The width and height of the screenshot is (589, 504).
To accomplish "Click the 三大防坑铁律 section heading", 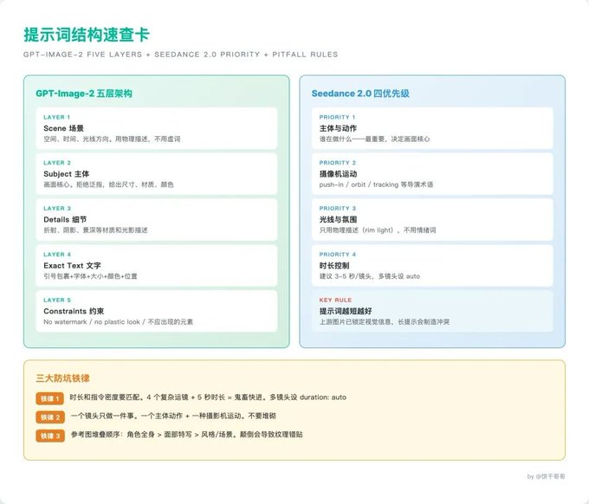I will pos(62,378).
